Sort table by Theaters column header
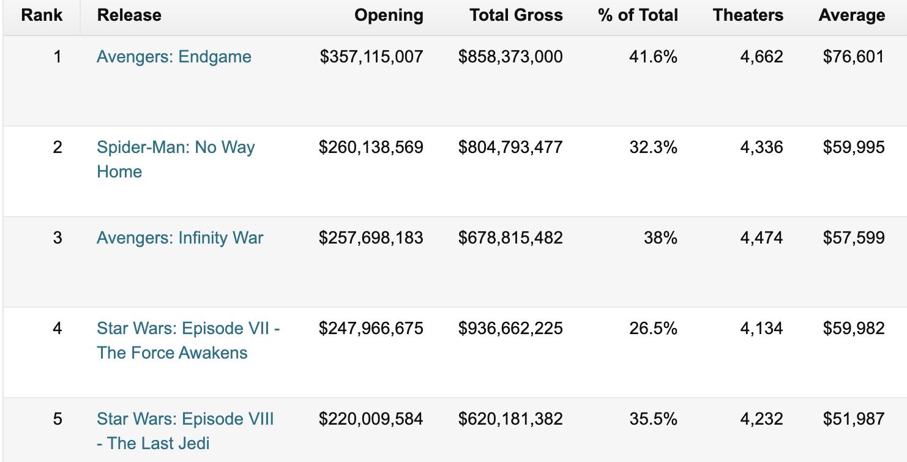This screenshot has width=907, height=462. coord(747,15)
